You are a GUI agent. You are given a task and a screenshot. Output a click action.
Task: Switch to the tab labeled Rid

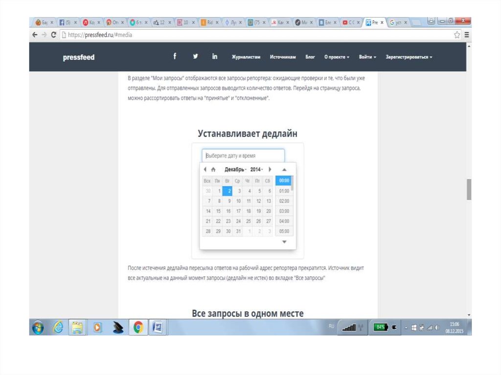click(209, 22)
